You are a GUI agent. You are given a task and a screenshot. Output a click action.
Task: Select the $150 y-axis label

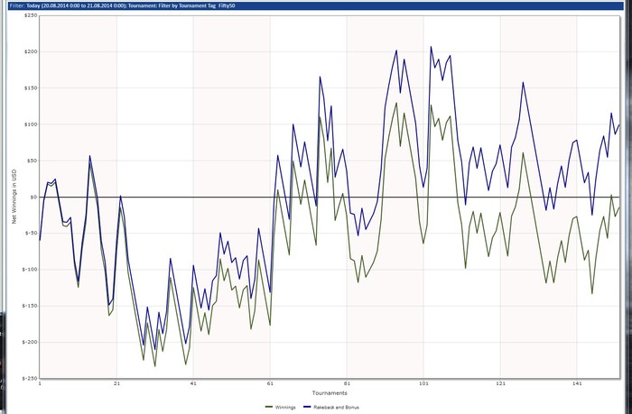pyautogui.click(x=31, y=87)
